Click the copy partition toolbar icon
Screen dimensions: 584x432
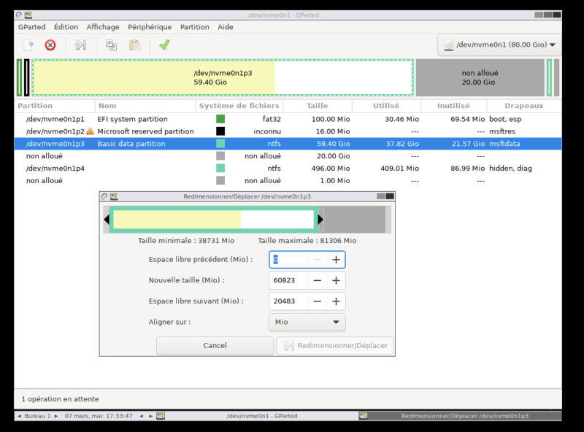coord(111,45)
